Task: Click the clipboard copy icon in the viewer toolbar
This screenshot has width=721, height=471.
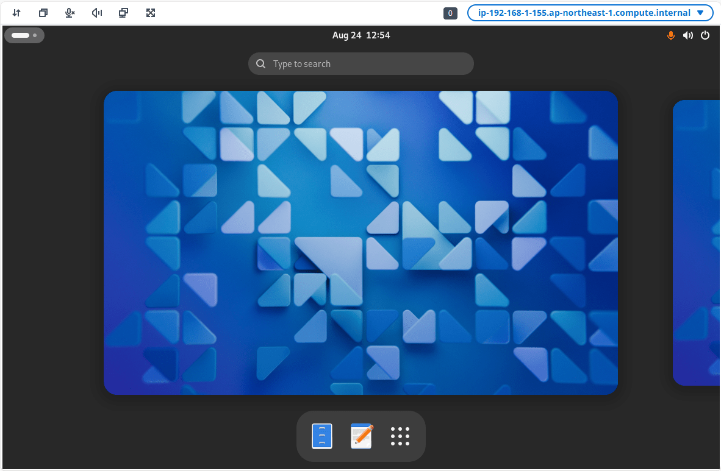Action: click(x=43, y=13)
